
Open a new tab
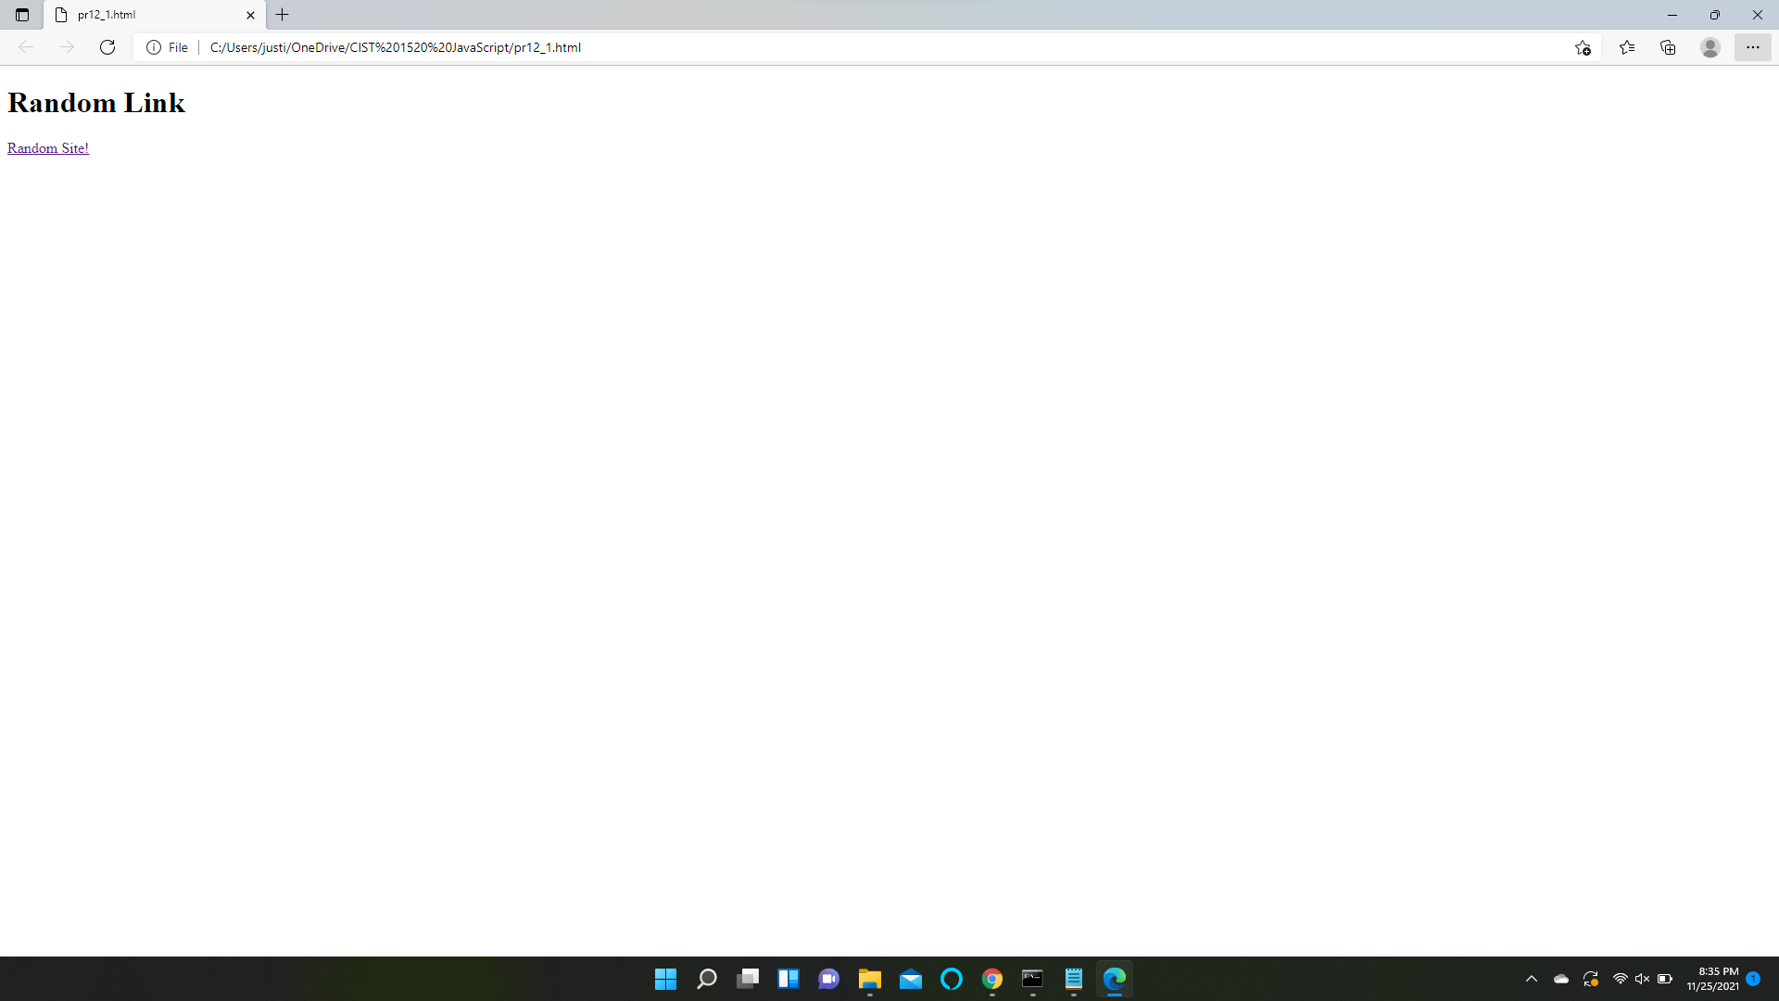(283, 15)
